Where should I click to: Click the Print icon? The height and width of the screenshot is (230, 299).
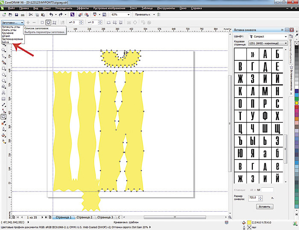coord(23,15)
